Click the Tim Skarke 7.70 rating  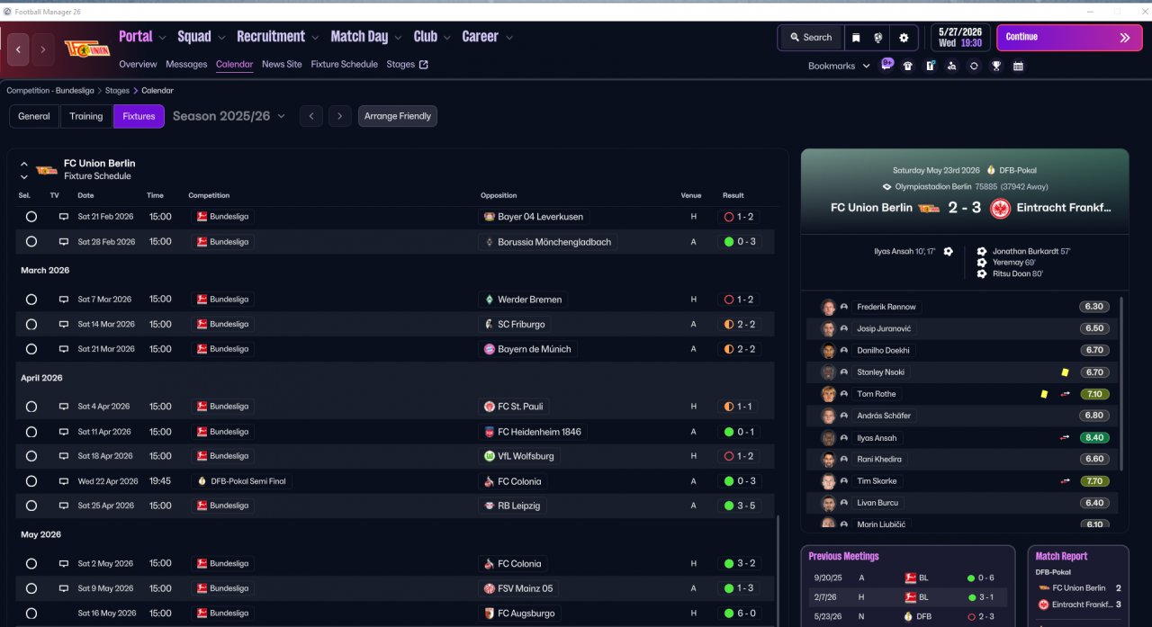click(x=1094, y=481)
